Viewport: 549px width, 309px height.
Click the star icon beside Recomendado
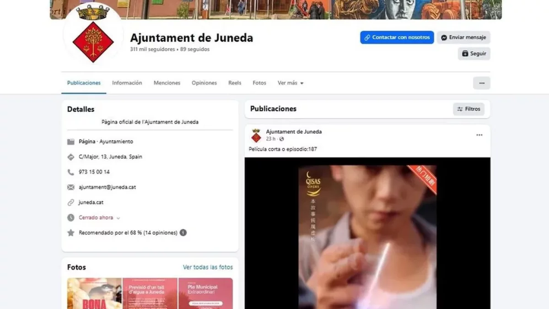coord(71,233)
